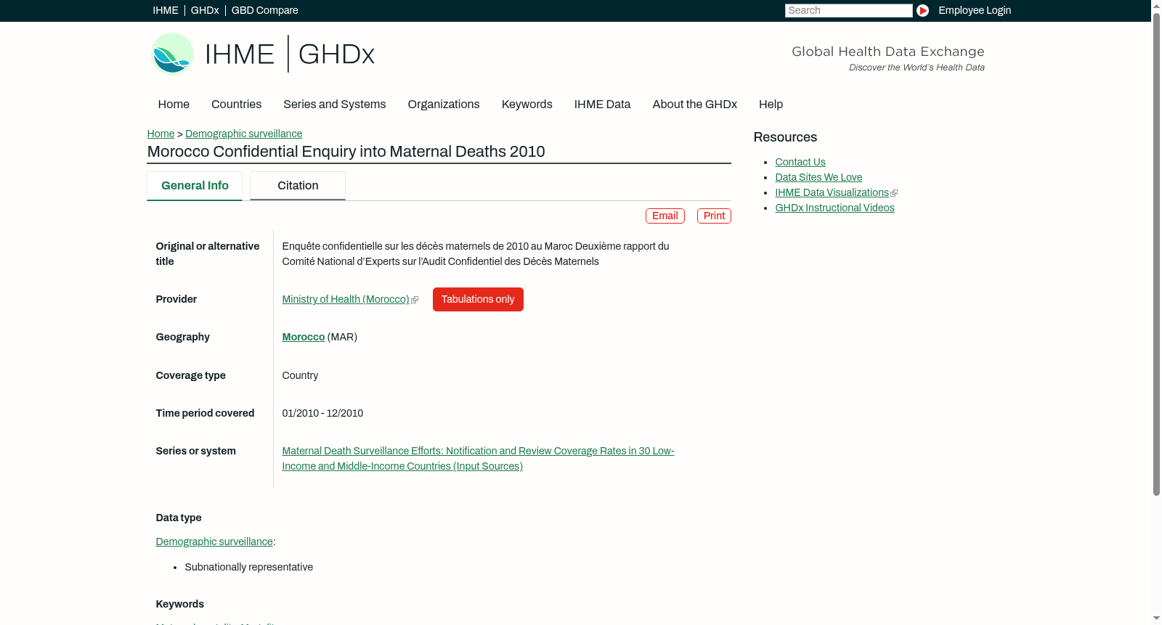Screen dimensions: 1162x625
Task: Open the Organizations menu item
Action: pos(444,104)
